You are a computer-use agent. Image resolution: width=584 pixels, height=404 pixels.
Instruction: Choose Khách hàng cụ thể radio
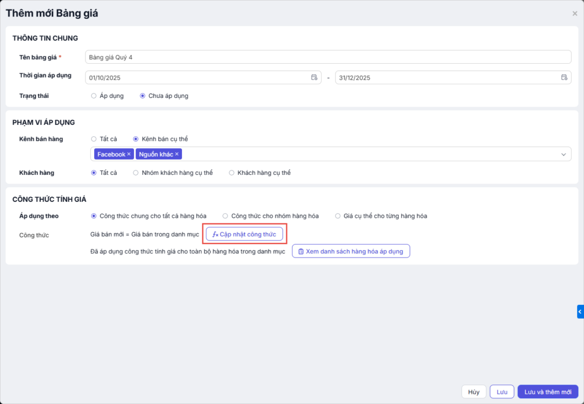click(232, 173)
